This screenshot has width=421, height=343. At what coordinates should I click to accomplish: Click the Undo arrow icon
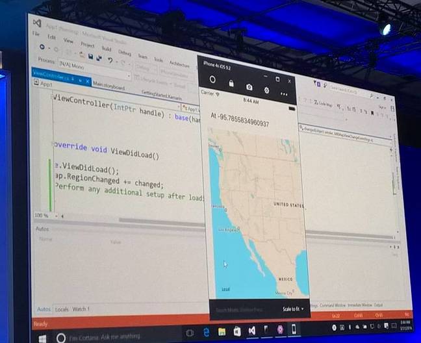pos(110,60)
